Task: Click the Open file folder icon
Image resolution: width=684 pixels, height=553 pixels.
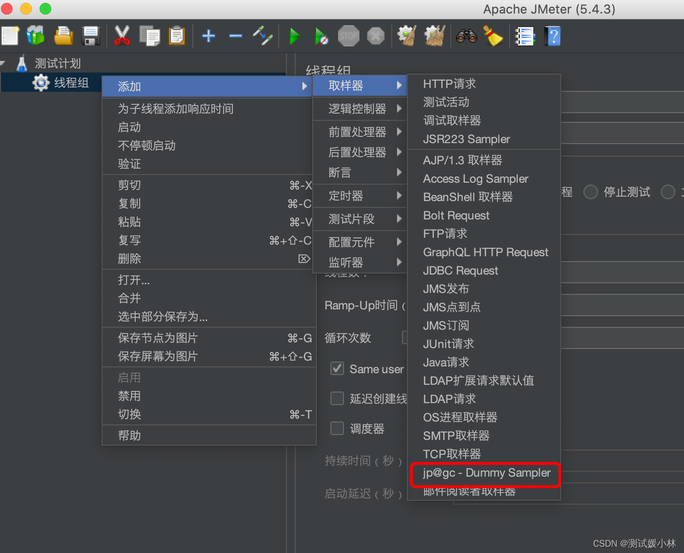Action: pyautogui.click(x=63, y=36)
